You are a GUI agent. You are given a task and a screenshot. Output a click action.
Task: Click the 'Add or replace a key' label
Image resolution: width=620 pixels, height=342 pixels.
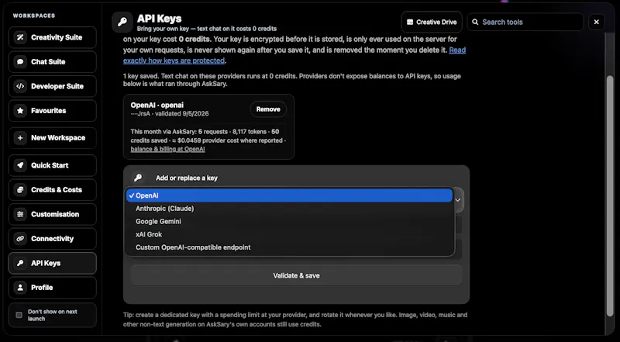click(x=187, y=178)
